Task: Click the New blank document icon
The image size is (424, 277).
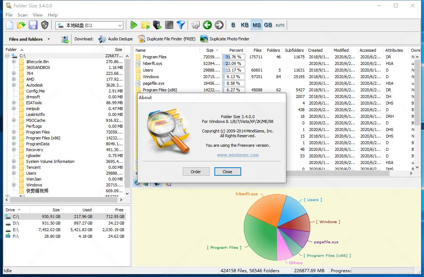Action: click(10, 25)
